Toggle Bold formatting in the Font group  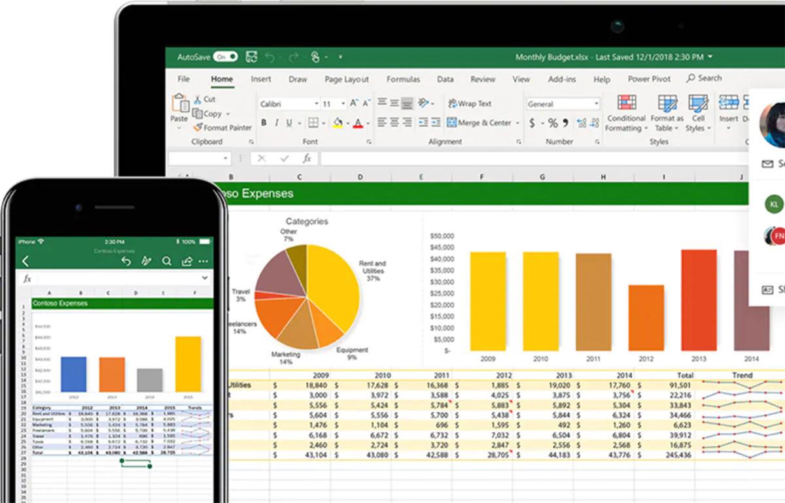pos(263,123)
